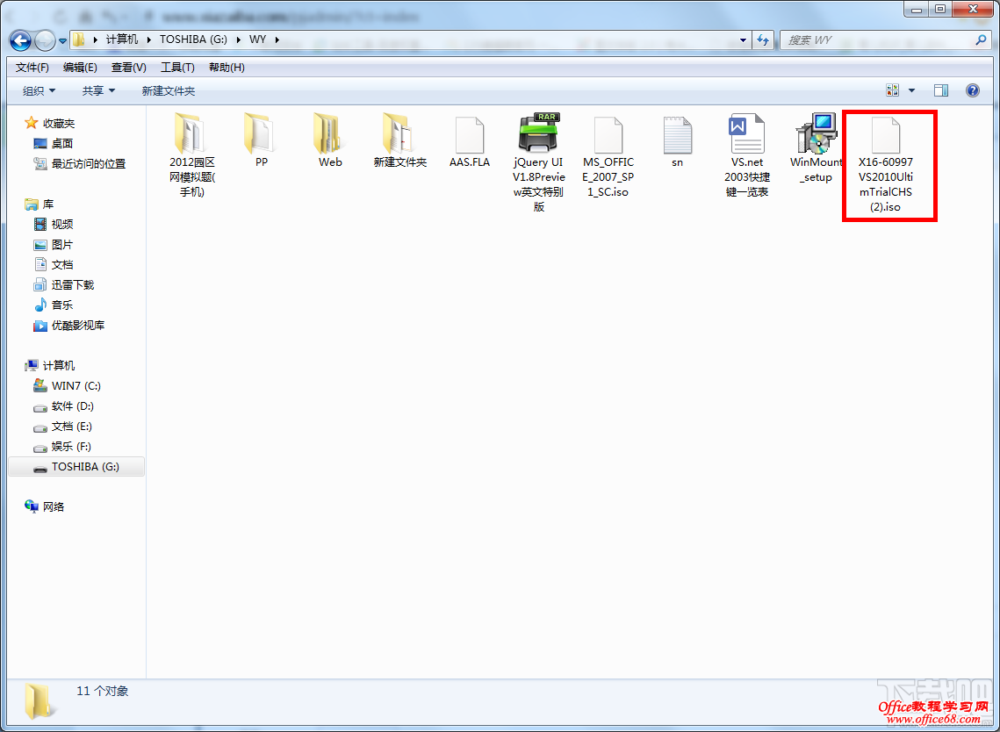This screenshot has height=732, width=1000.
Task: Toggle the preview pane icon
Action: 940,90
